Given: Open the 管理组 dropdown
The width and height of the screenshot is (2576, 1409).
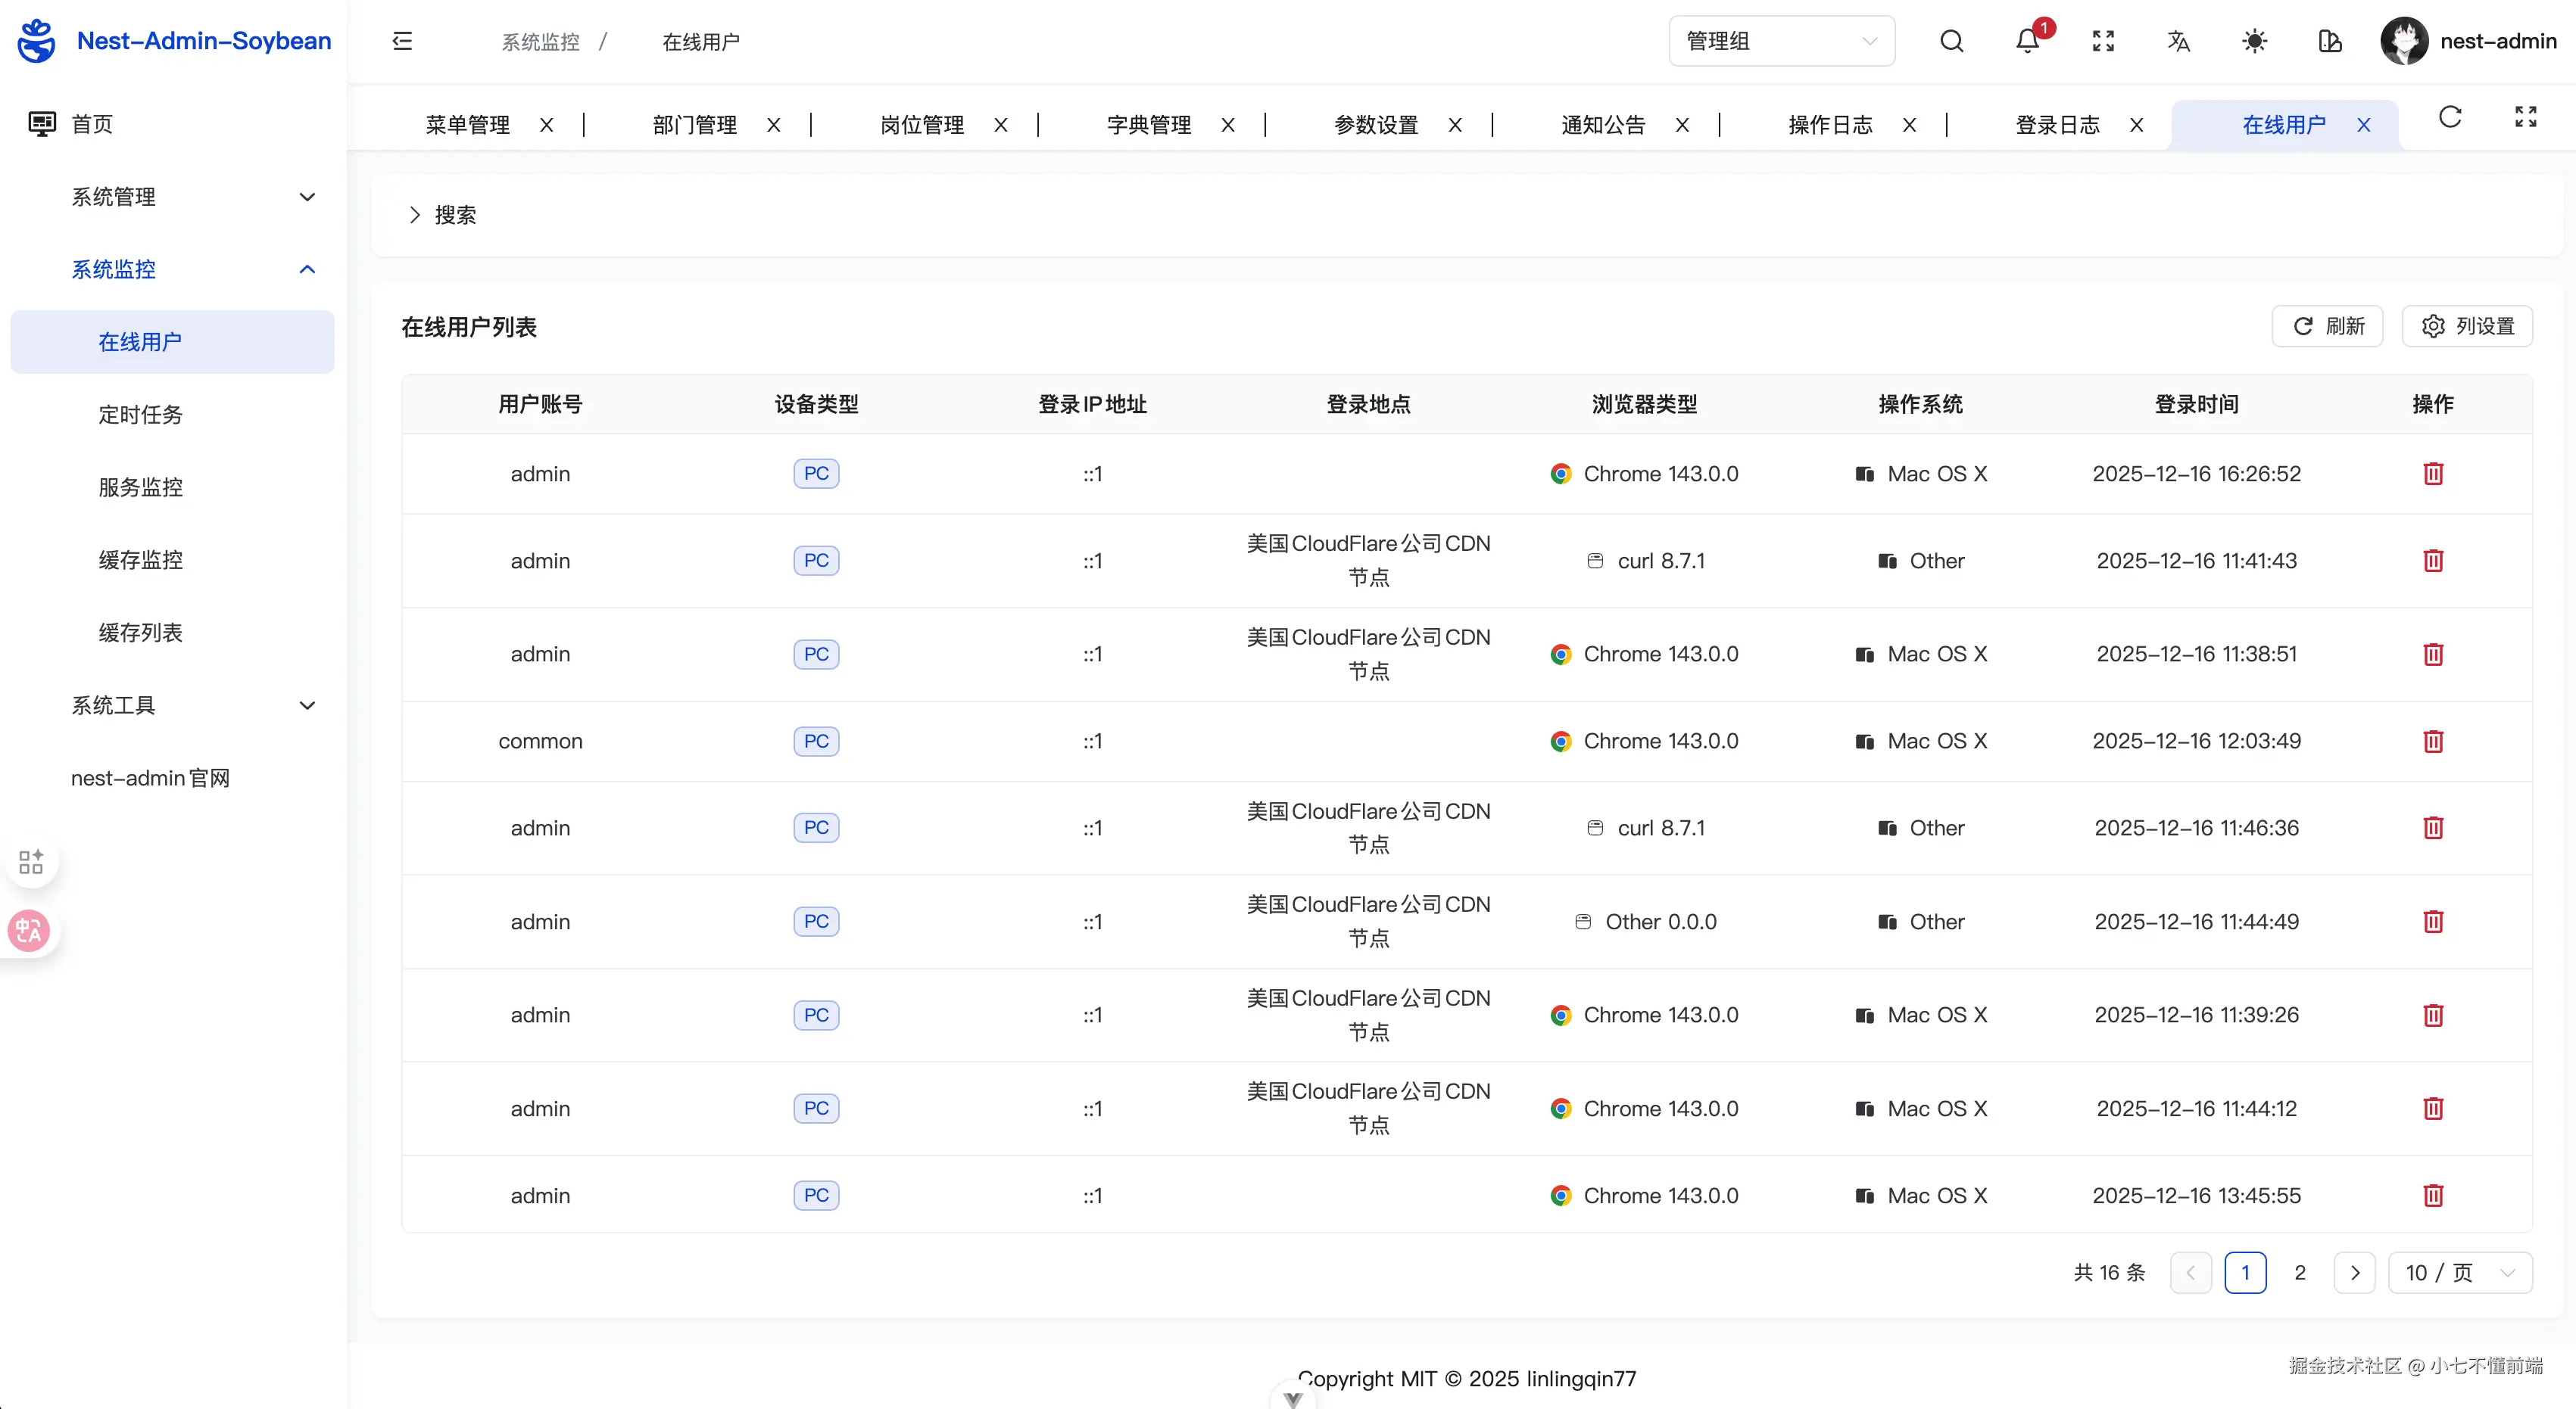Looking at the screenshot, I should coord(1781,41).
